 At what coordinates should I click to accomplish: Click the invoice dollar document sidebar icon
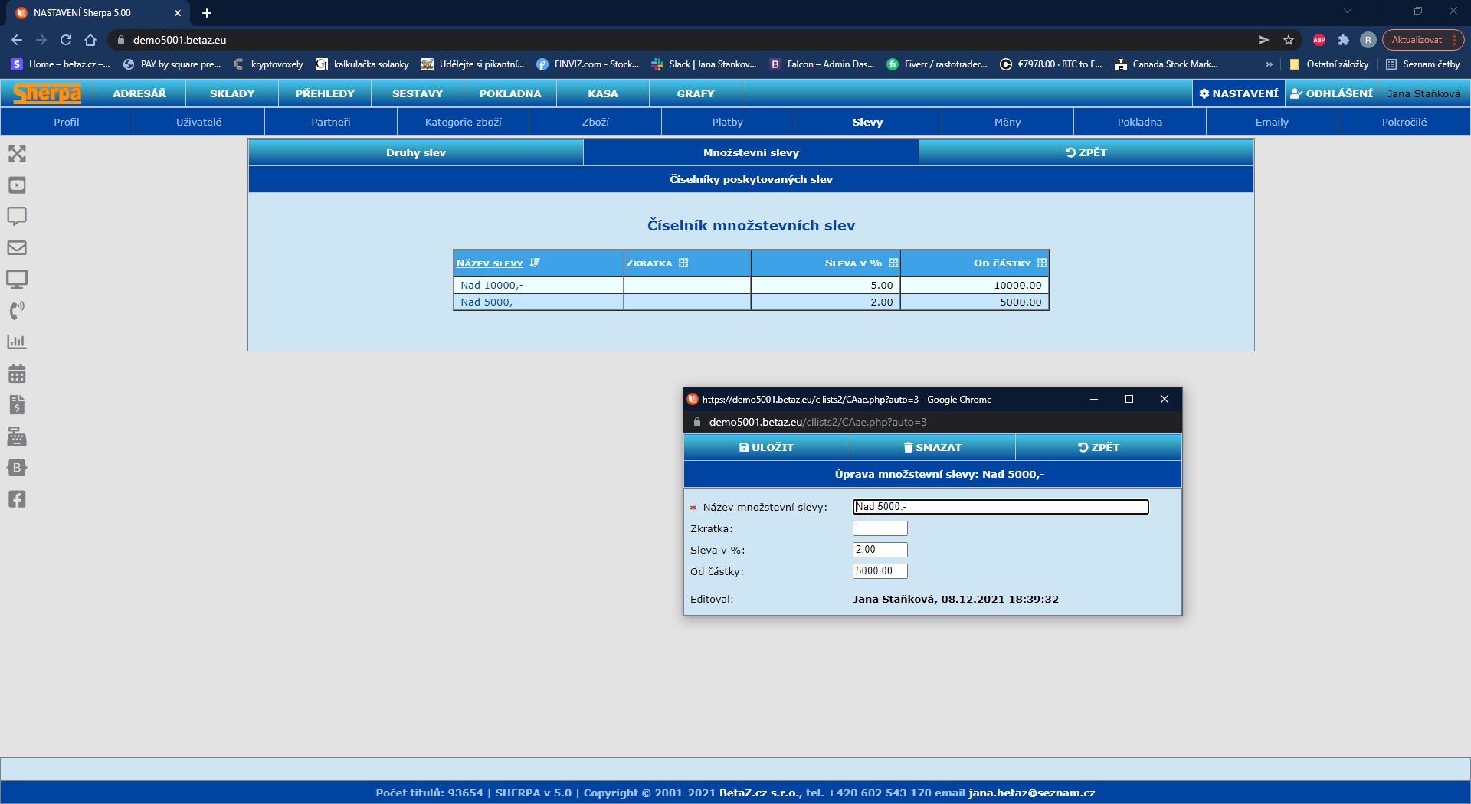(17, 405)
